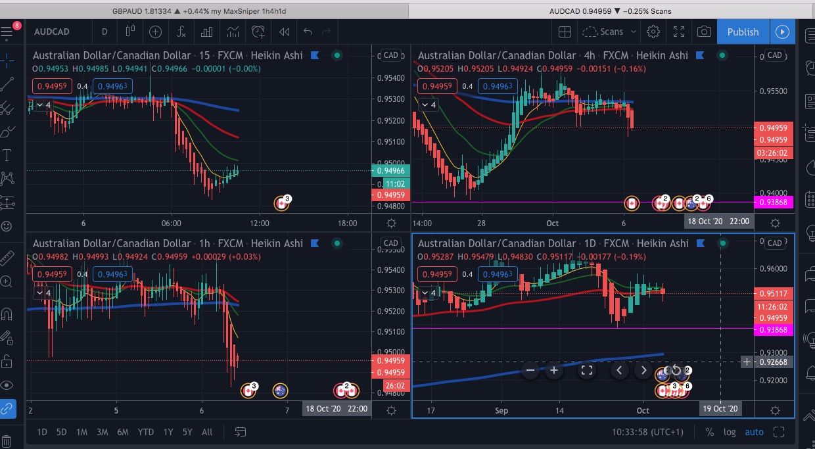Enter fullscreen mode from top toolbar
Image resolution: width=815 pixels, height=449 pixels.
(679, 32)
